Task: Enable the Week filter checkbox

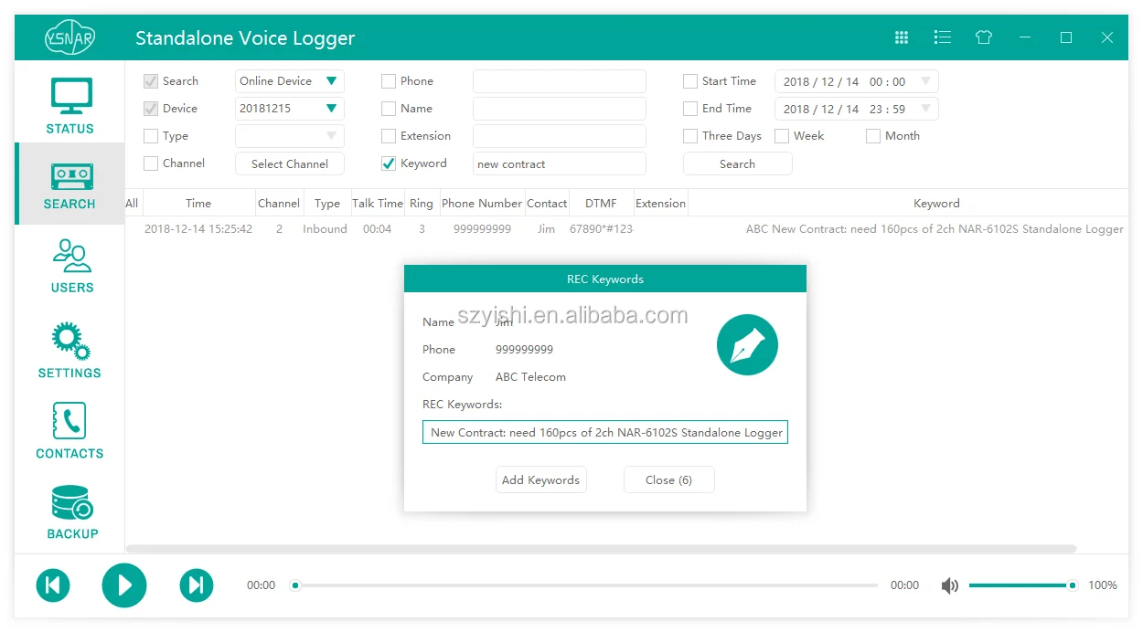Action: point(782,135)
